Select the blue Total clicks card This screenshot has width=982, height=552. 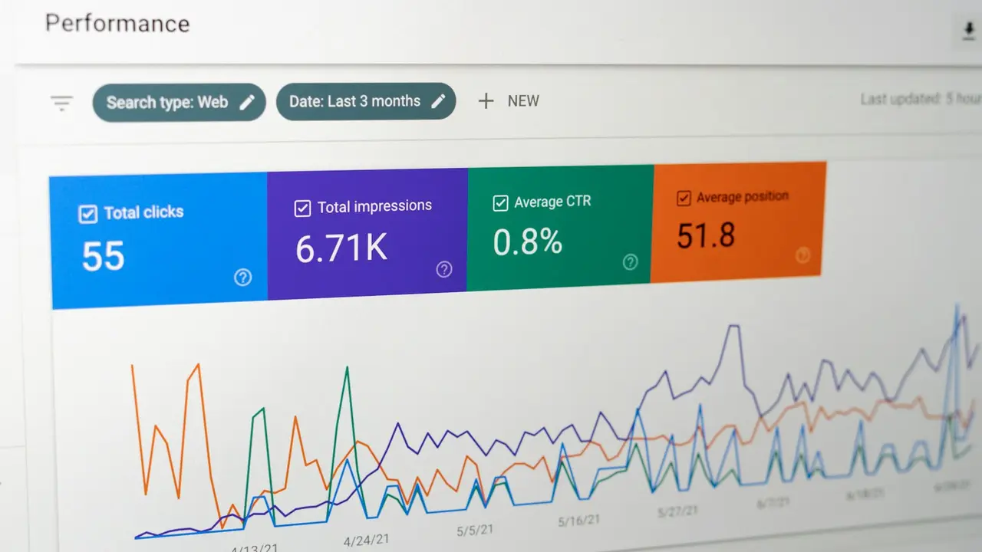[x=159, y=242]
